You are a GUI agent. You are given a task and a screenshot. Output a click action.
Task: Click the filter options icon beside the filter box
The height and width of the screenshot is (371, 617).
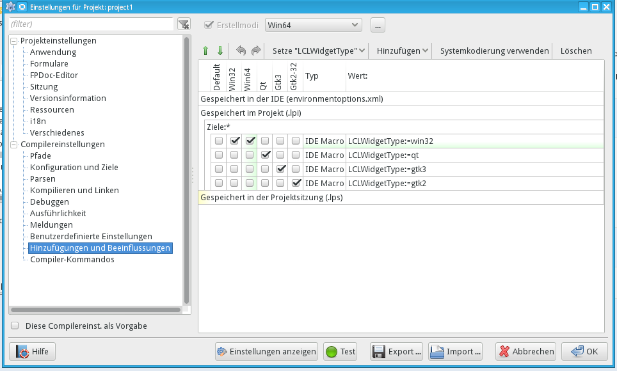184,24
